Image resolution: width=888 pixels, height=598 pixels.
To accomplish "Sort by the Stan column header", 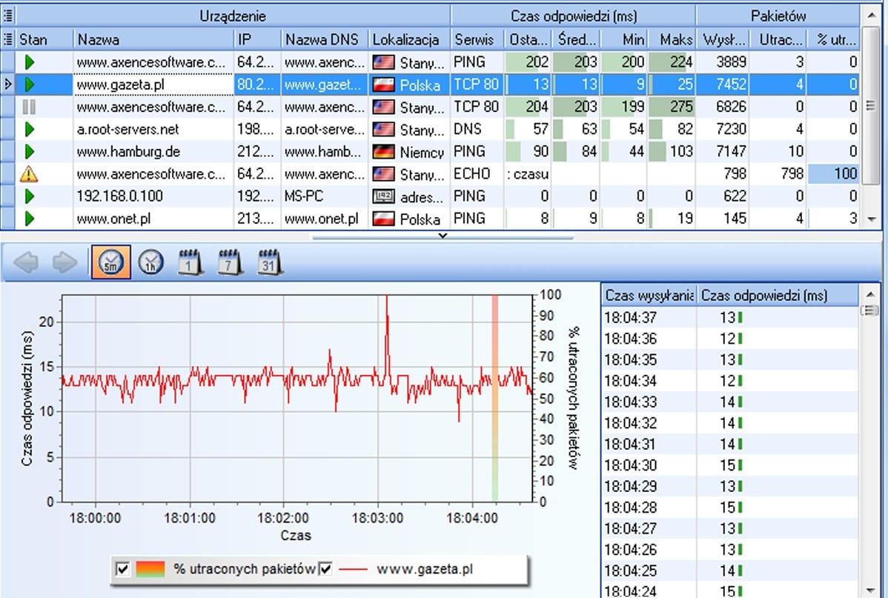I will tap(44, 39).
